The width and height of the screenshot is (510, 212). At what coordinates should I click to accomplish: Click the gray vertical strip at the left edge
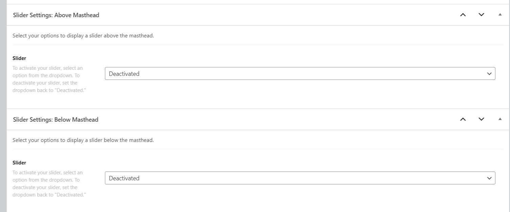pyautogui.click(x=3, y=106)
